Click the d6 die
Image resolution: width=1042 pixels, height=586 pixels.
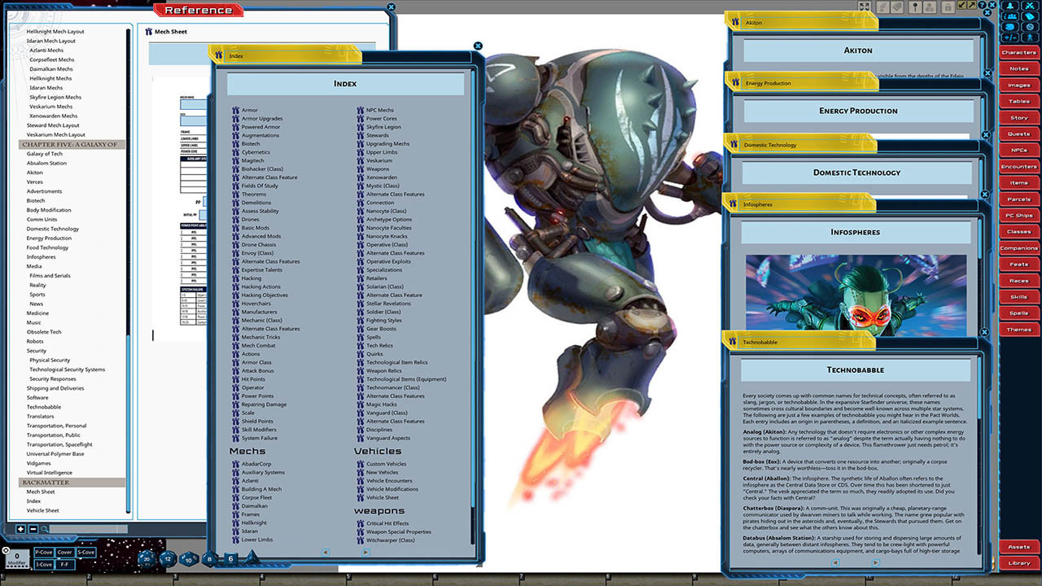[x=230, y=558]
